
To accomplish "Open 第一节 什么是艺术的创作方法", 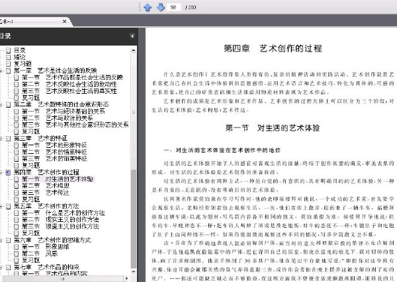I will (x=64, y=213).
